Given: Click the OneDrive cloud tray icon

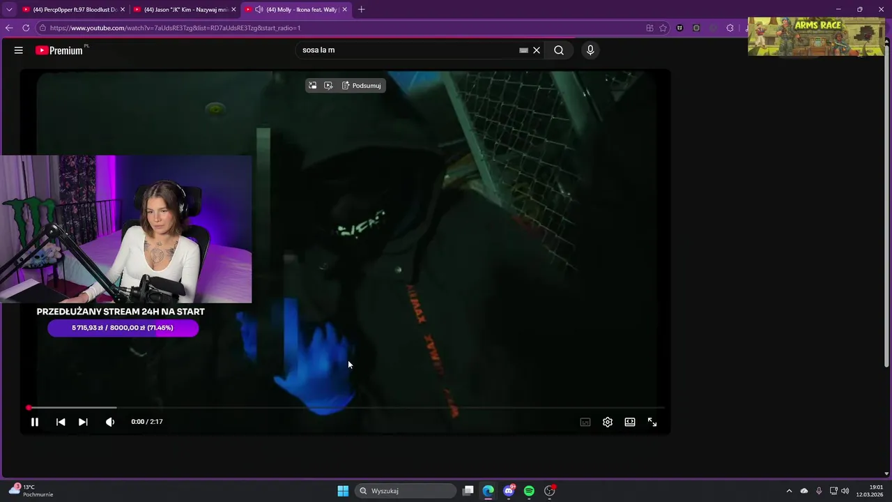Looking at the screenshot, I should pos(804,491).
